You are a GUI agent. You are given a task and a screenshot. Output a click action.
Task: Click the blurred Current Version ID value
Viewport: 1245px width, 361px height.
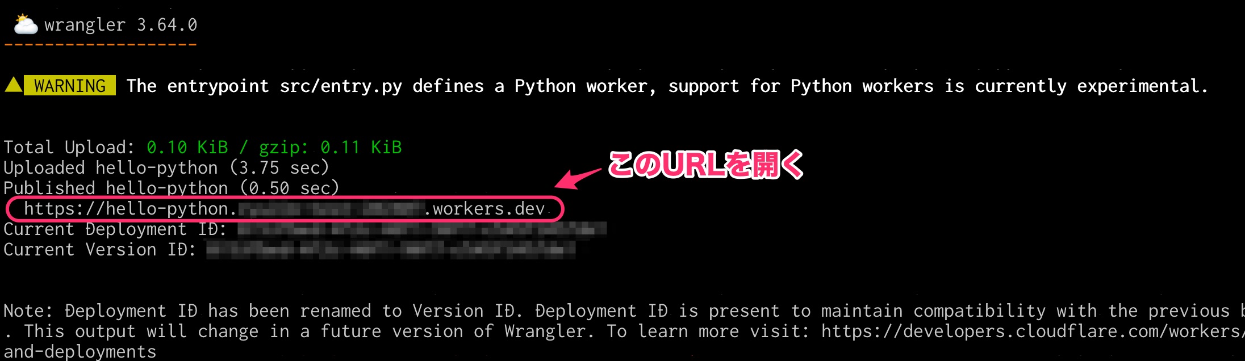tap(391, 250)
